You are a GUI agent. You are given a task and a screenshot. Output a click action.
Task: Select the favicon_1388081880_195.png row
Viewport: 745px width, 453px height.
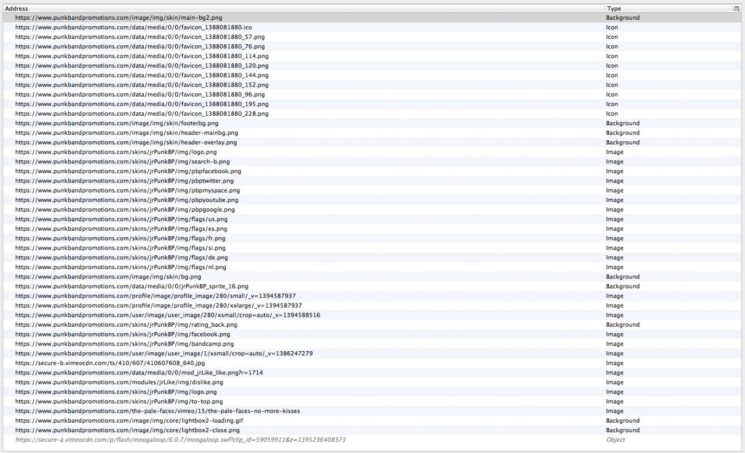pos(372,104)
